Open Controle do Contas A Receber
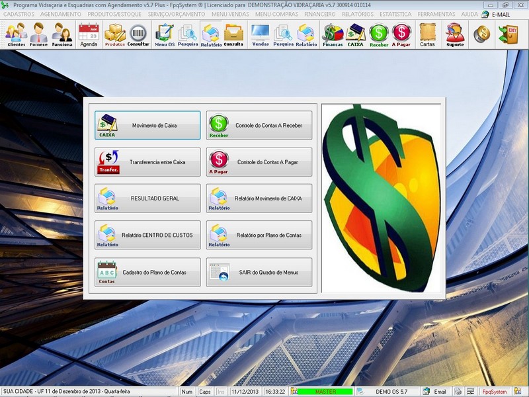Screen dimensions: 529x397 259,125
